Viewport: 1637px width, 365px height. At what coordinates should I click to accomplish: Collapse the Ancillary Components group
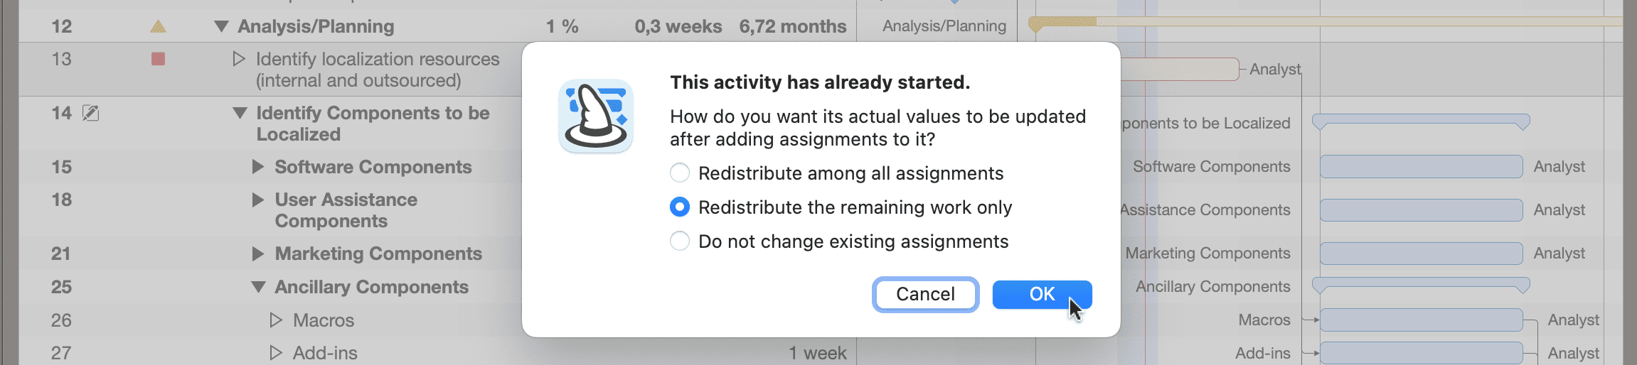click(258, 287)
